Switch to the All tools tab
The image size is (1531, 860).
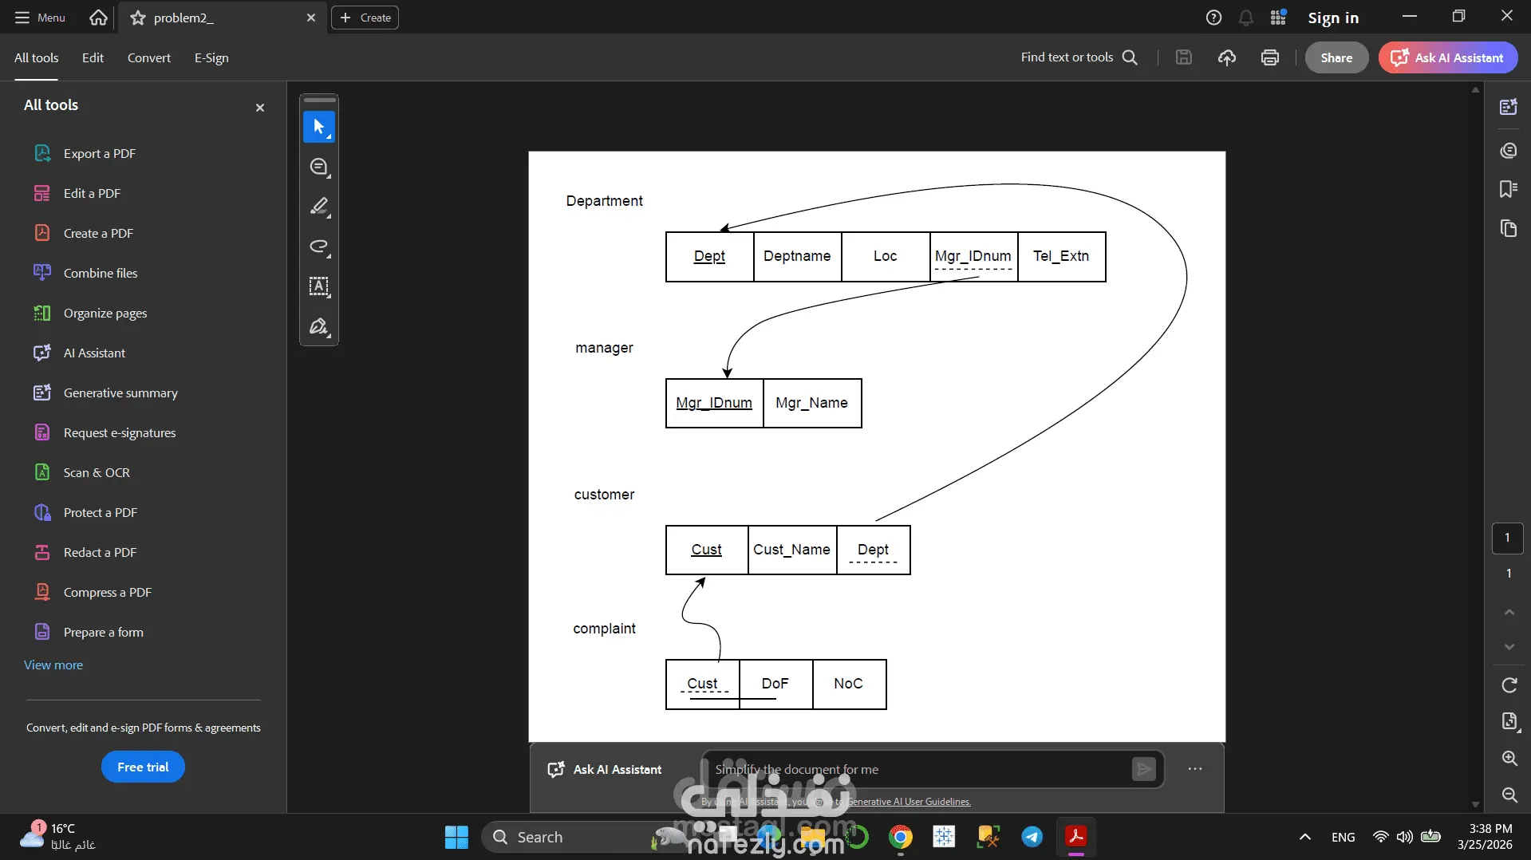[x=37, y=57]
